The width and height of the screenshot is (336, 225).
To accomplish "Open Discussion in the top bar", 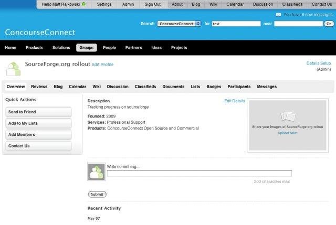I will click(x=263, y=4).
